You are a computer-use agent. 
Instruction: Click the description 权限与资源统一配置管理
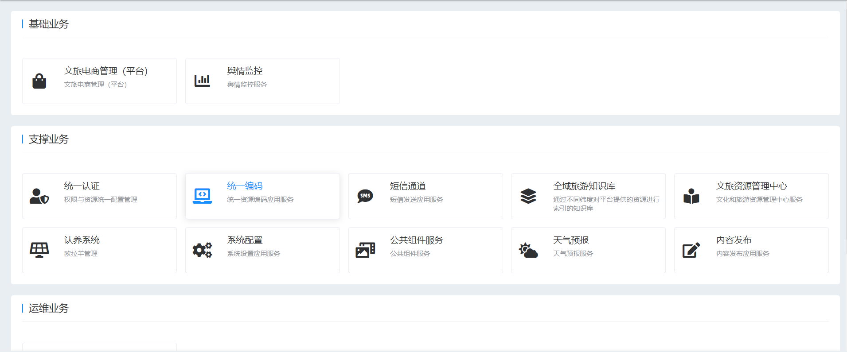[x=101, y=200]
